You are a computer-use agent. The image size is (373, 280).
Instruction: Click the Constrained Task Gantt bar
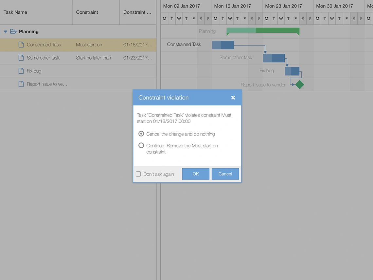(223, 45)
